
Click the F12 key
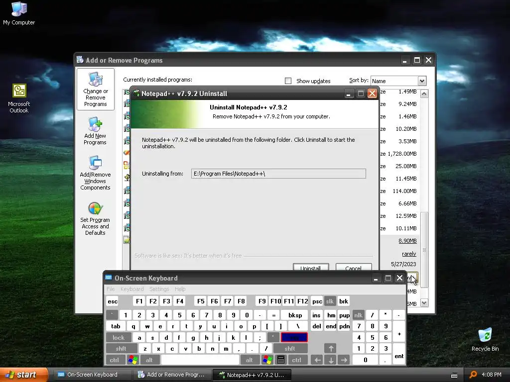302,301
